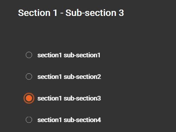Screen dimensions: 176x132
Task: Click the word "Sub-section 3" in the heading
Action: point(95,13)
